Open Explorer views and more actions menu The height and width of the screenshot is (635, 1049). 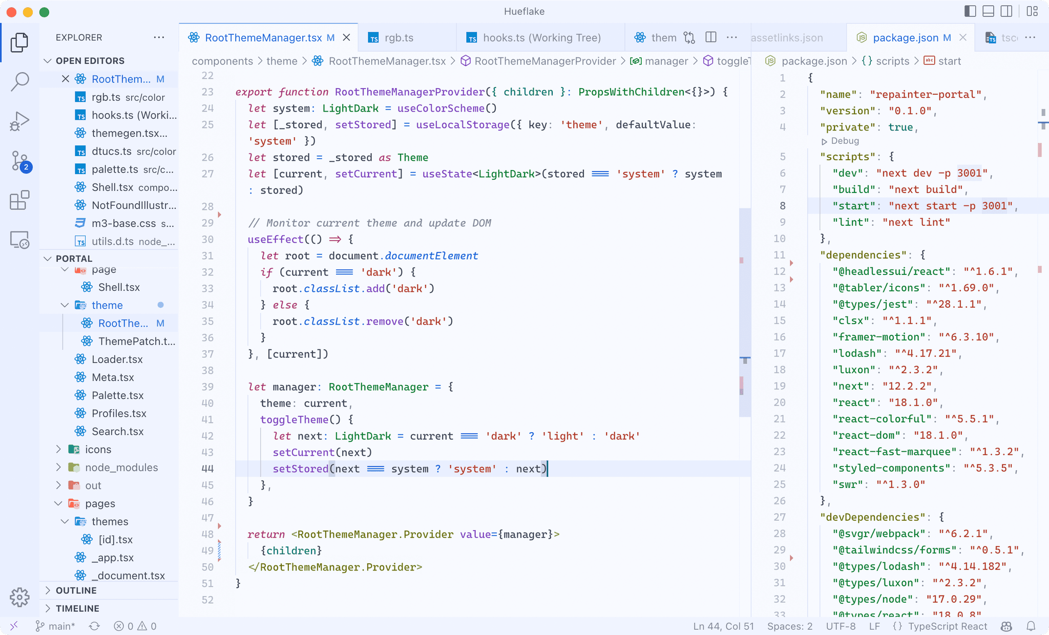pyautogui.click(x=159, y=37)
